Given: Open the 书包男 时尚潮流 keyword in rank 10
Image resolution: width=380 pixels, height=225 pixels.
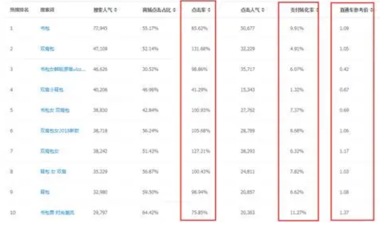Looking at the screenshot, I should pos(57,213).
